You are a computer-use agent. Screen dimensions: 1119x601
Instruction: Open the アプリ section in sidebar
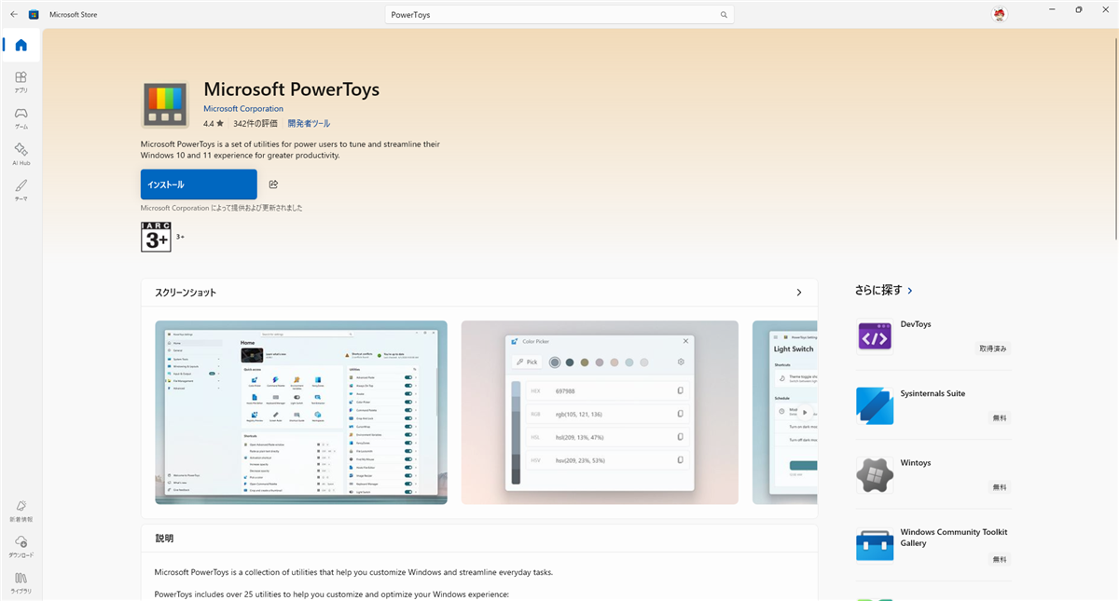click(x=21, y=82)
